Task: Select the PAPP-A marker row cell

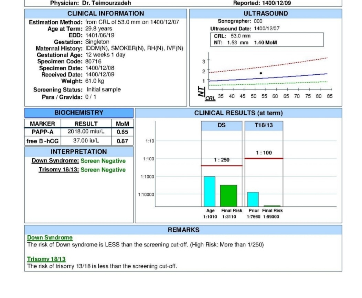Action: pos(42,132)
